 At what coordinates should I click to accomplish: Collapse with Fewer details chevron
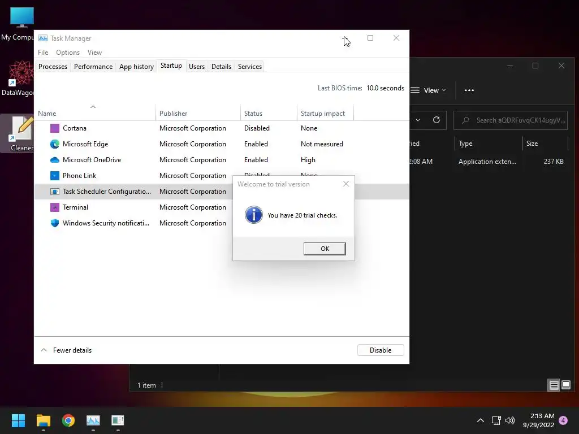[x=44, y=350]
